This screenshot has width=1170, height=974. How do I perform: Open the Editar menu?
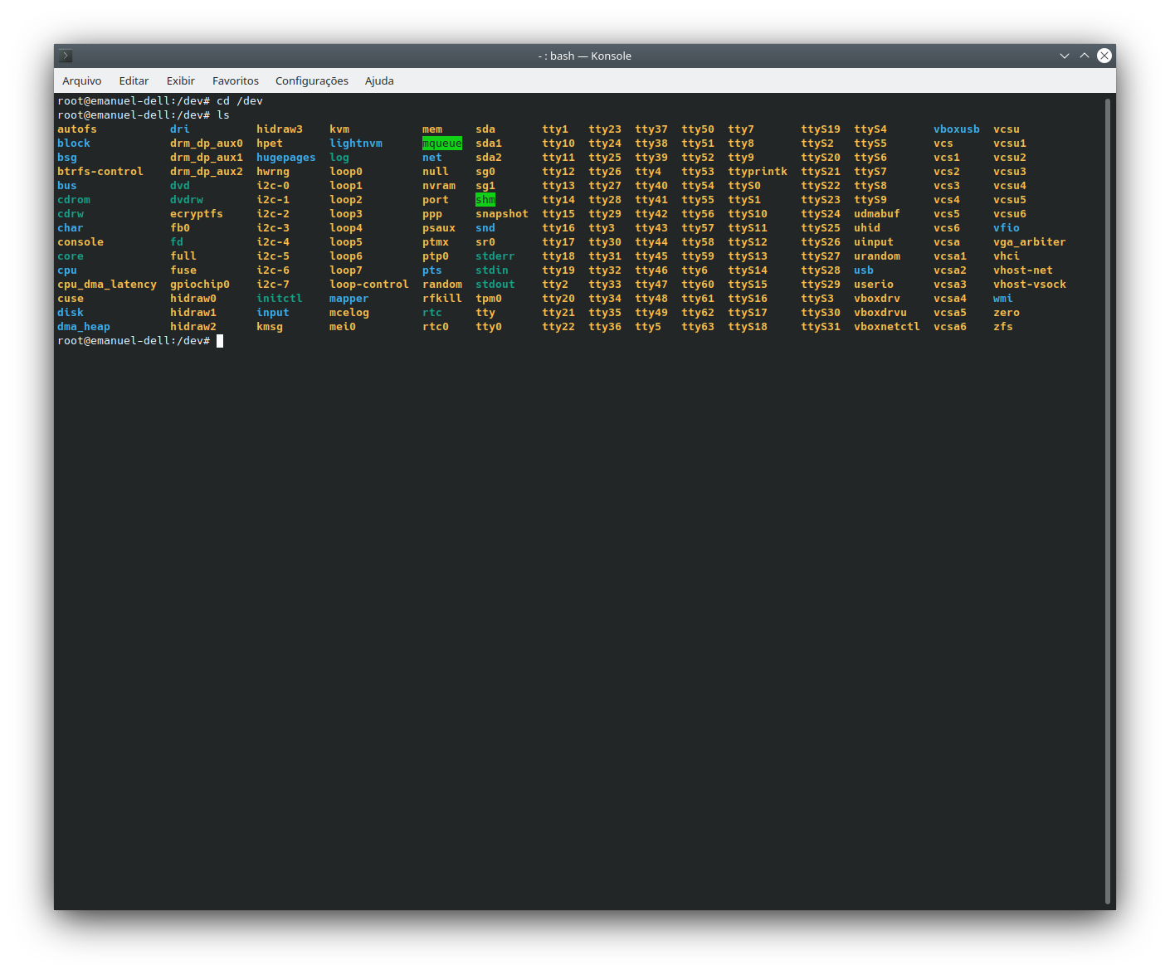(x=134, y=81)
